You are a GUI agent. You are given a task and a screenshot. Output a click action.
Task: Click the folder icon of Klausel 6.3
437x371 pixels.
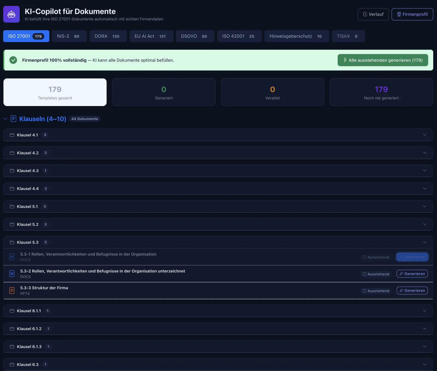12,364
